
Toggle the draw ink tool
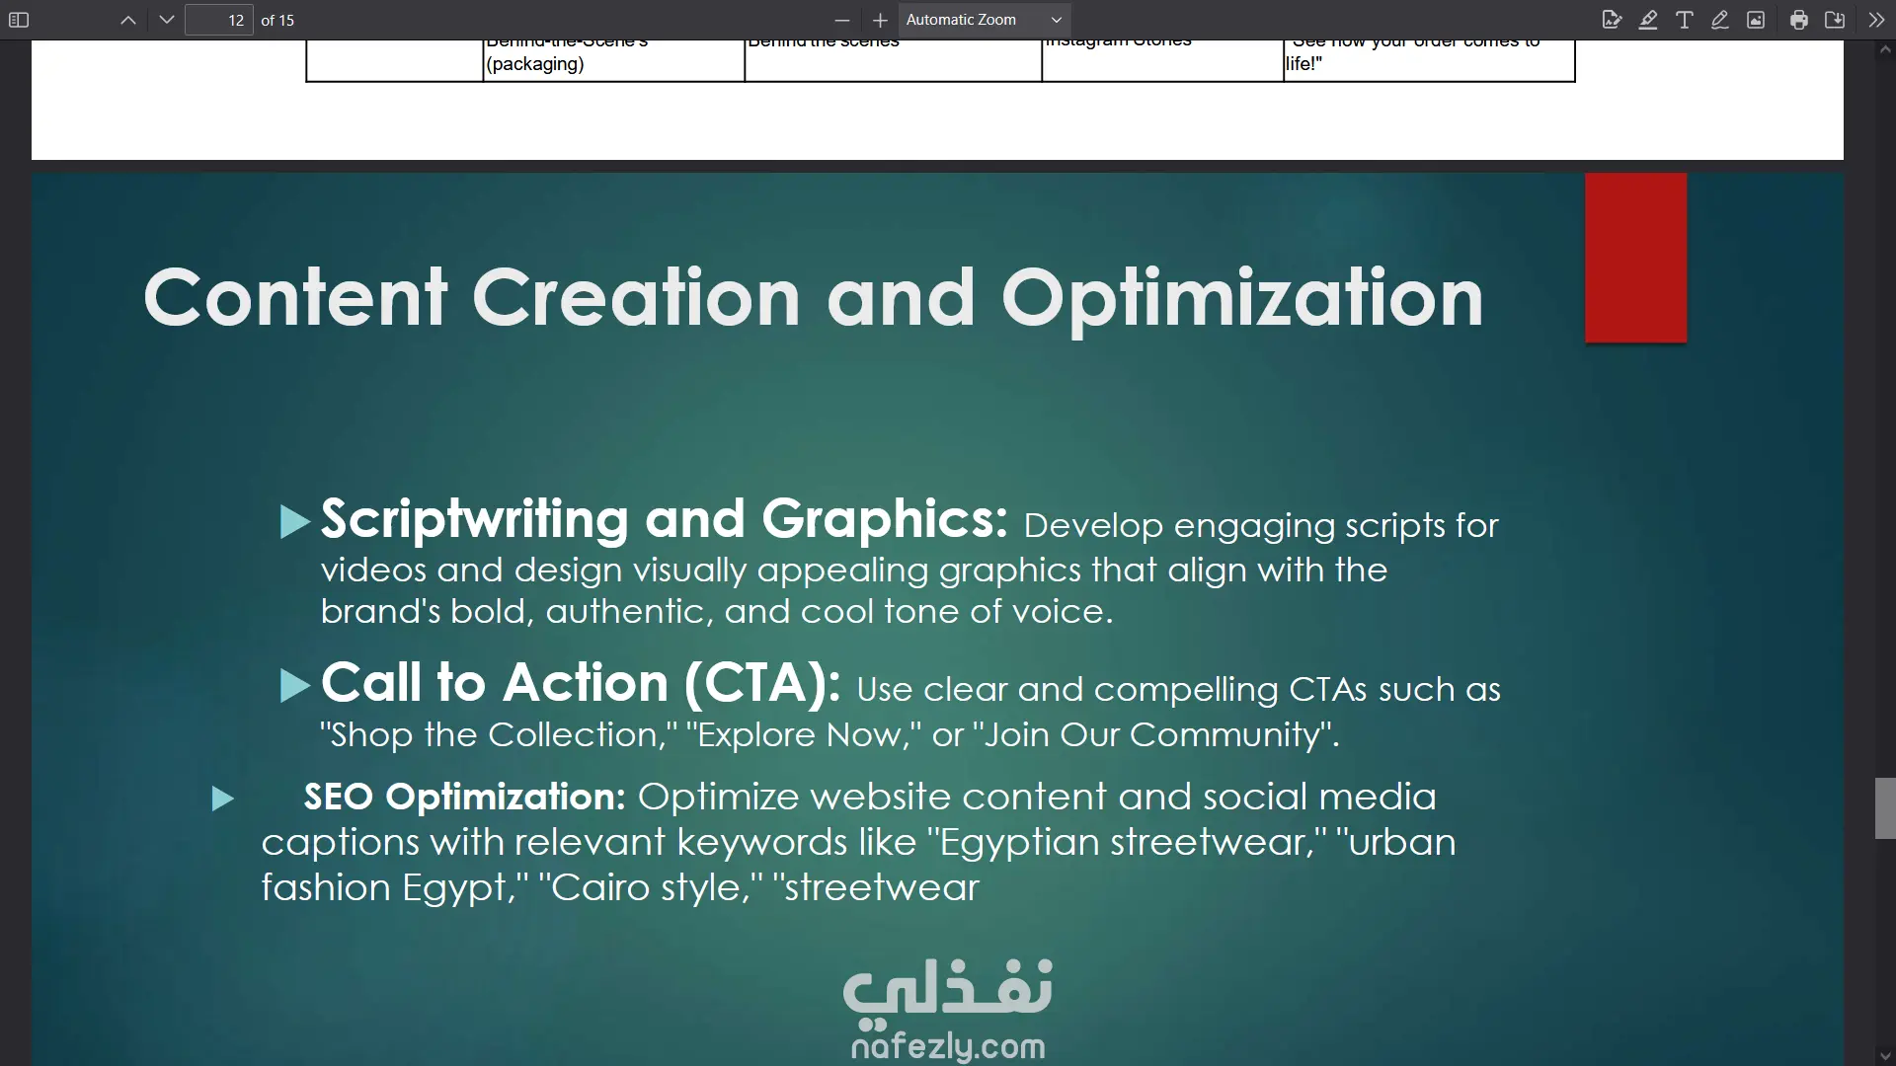point(1720,20)
